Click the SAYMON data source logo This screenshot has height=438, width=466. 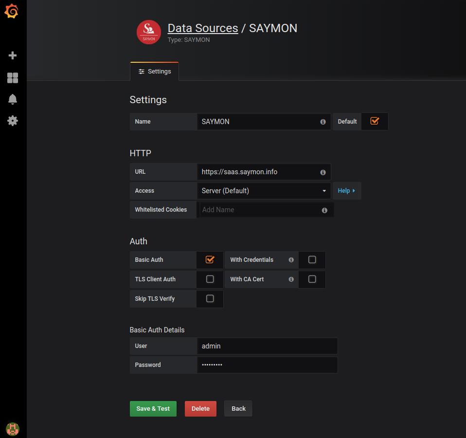coord(148,32)
